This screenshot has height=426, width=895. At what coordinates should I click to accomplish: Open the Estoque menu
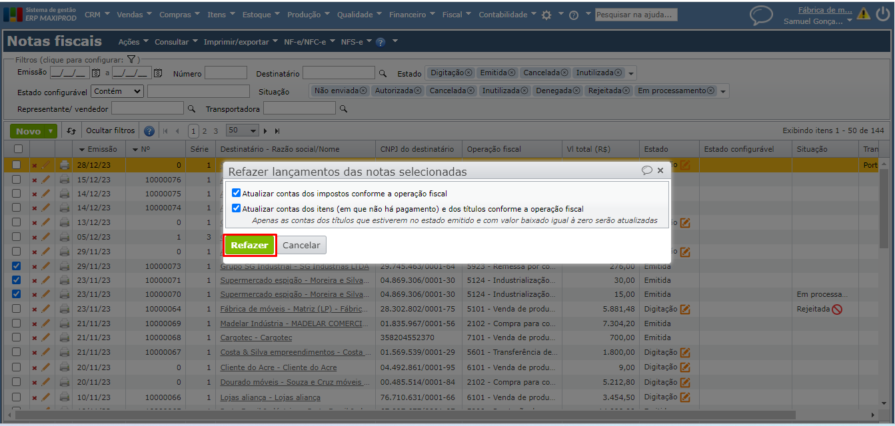click(x=261, y=15)
